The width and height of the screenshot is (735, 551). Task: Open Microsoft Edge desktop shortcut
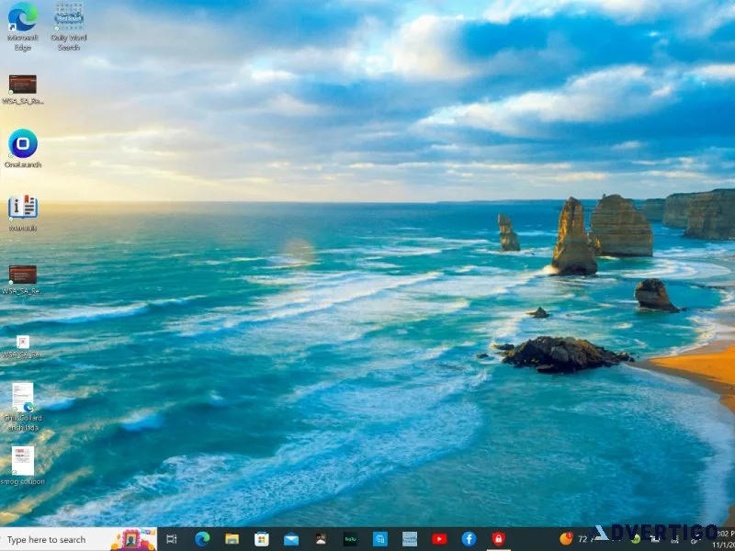click(x=22, y=26)
